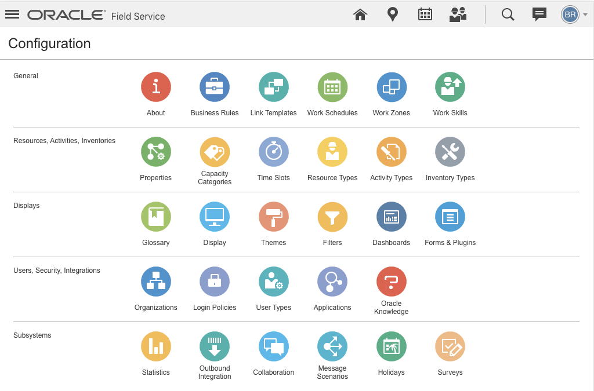Open the Surveys configuration icon
The height and width of the screenshot is (391, 594).
(450, 346)
